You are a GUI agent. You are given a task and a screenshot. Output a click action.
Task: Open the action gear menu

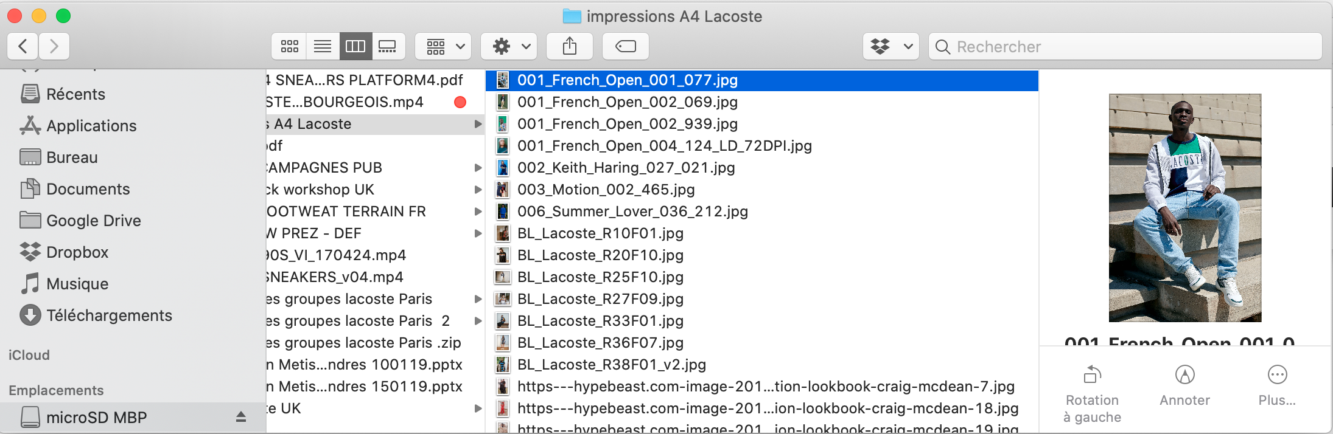(x=509, y=46)
